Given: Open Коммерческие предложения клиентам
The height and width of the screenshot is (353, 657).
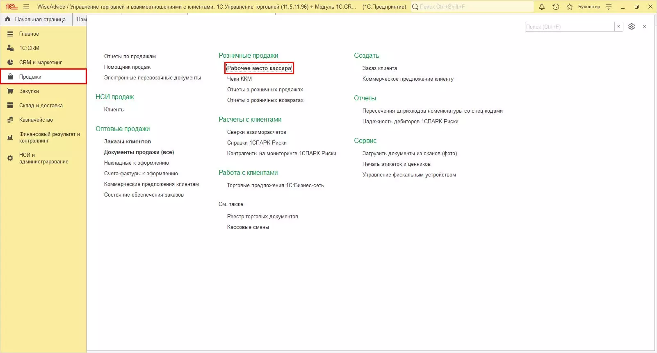Looking at the screenshot, I should (x=151, y=184).
